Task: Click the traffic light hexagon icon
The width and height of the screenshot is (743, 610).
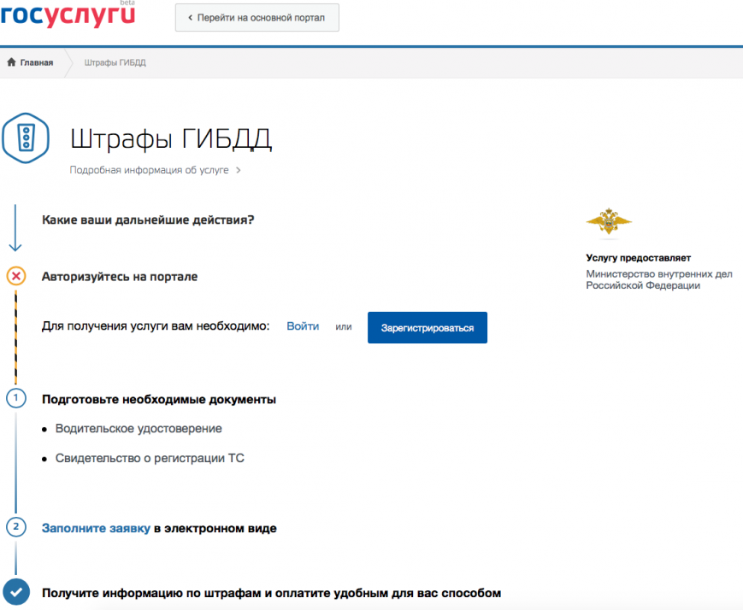Action: pyautogui.click(x=26, y=138)
